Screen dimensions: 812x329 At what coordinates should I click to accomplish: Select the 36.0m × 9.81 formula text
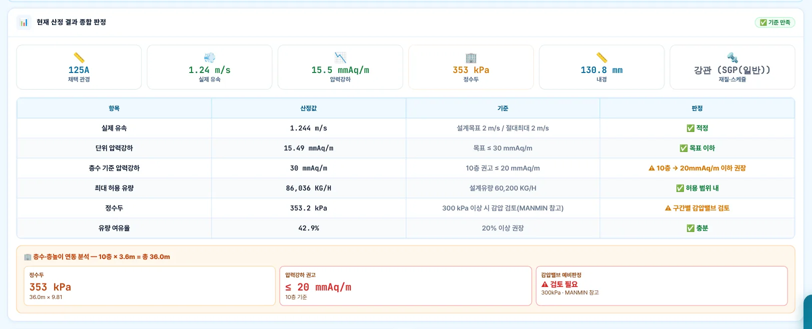click(46, 297)
